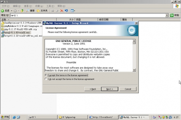The height and width of the screenshot is (120, 181).
Task: Click the license text scroll up arrow
Action: 134,41
